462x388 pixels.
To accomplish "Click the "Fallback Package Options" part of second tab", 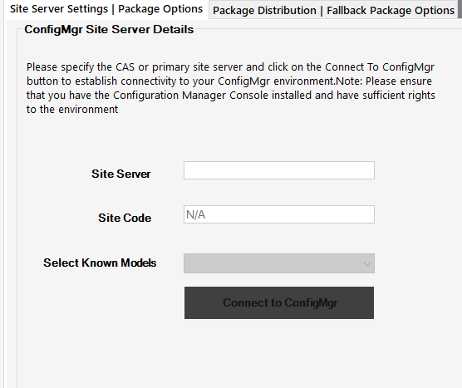I will point(391,11).
